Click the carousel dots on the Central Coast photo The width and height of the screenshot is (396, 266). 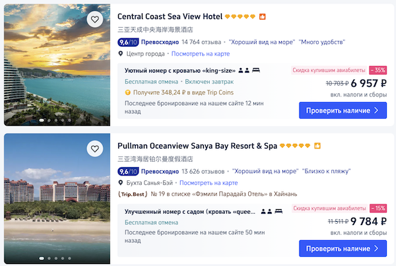56,120
